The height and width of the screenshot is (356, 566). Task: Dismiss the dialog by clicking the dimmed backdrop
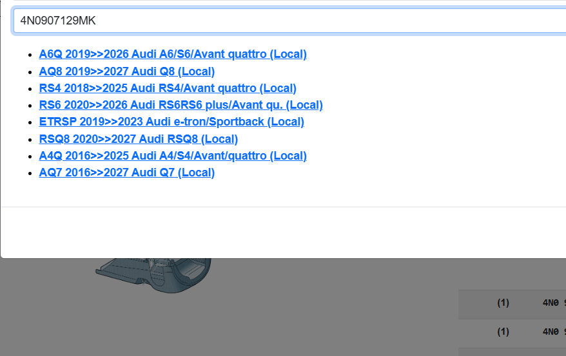click(322, 309)
